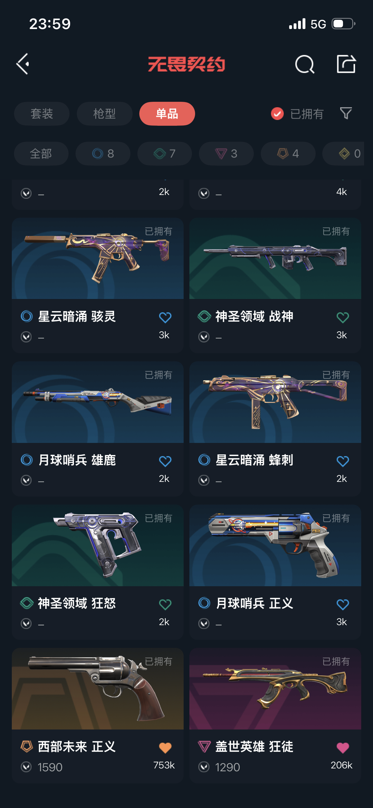Tap the share icon at top right
The height and width of the screenshot is (808, 373).
346,64
